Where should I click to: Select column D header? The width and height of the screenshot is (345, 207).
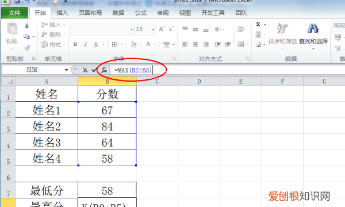tap(199, 82)
